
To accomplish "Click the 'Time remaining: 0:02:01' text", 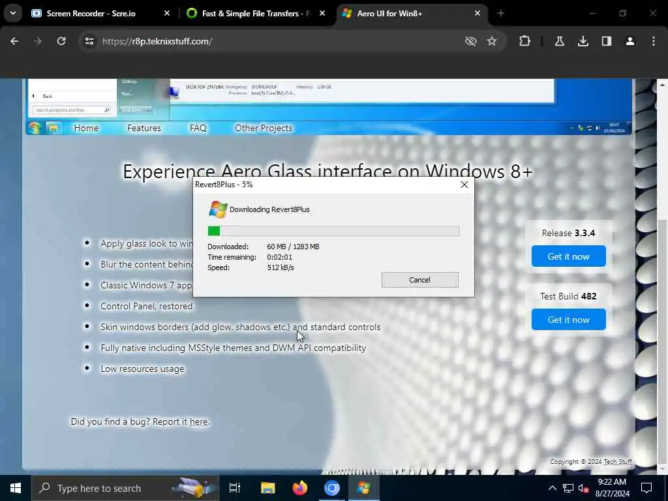I will pyautogui.click(x=250, y=257).
